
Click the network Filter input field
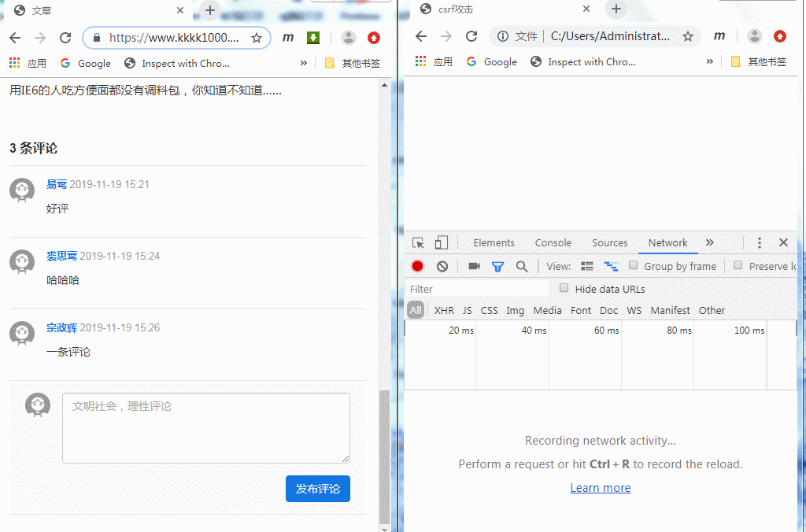[478, 289]
